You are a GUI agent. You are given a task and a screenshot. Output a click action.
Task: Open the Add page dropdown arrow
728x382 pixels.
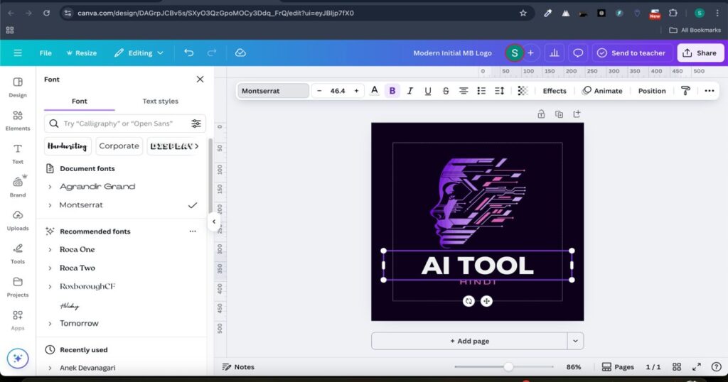[x=575, y=341]
